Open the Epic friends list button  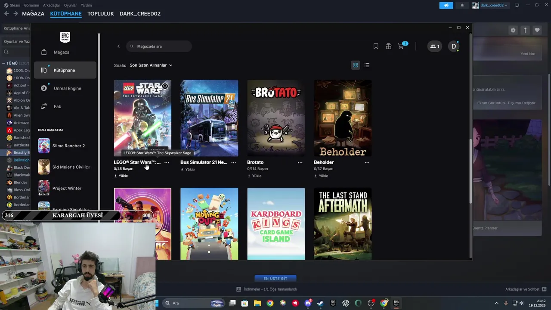click(x=435, y=46)
